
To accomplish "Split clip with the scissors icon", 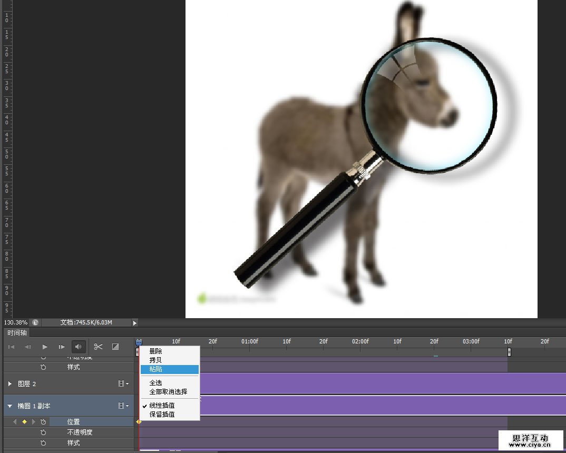I will click(98, 347).
